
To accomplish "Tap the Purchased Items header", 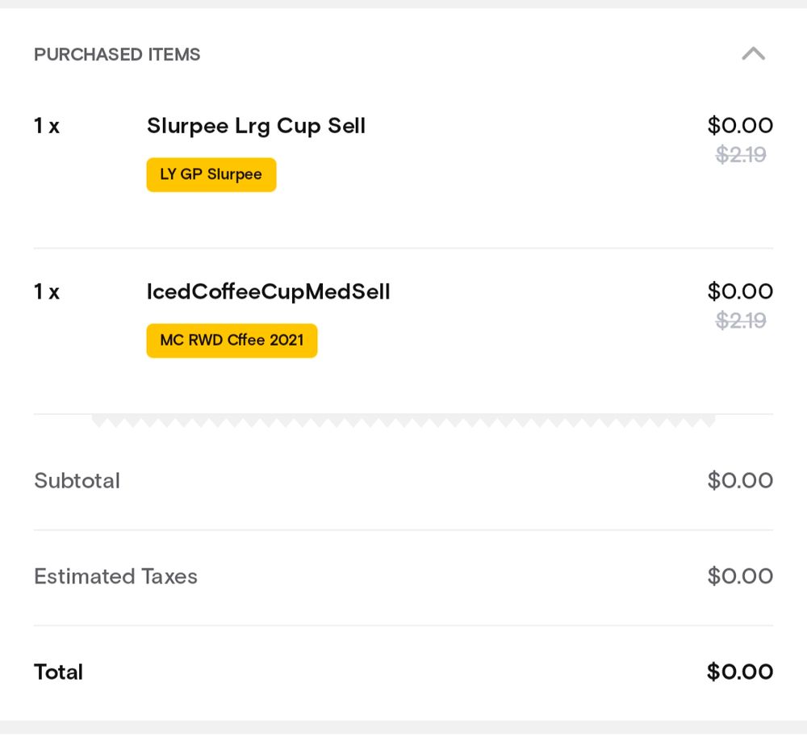I will coord(117,54).
